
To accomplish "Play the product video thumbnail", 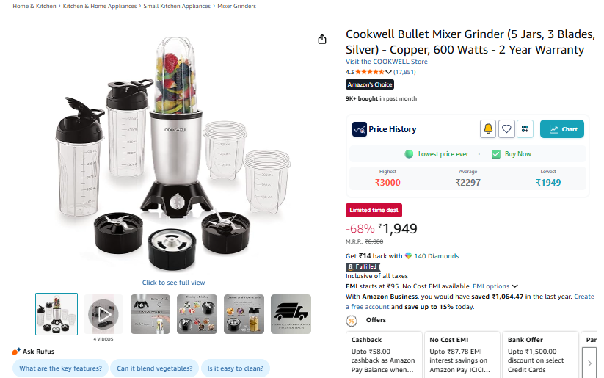I will [103, 314].
